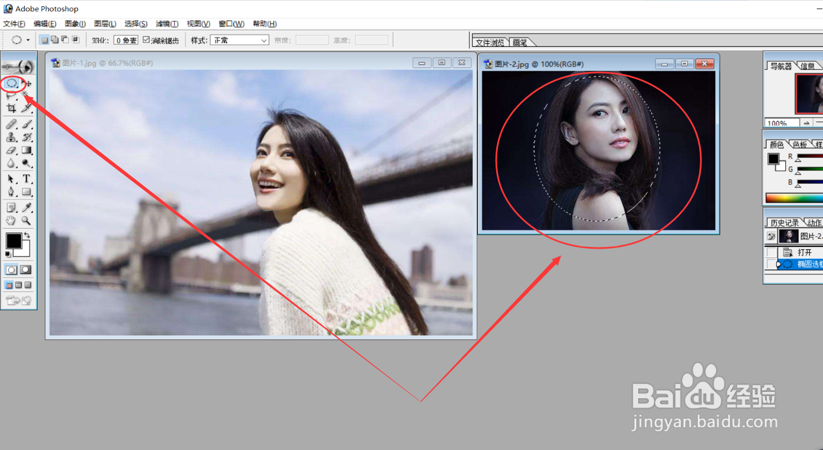The image size is (823, 450).
Task: Click the toolbox background color swatch
Action: [24, 252]
